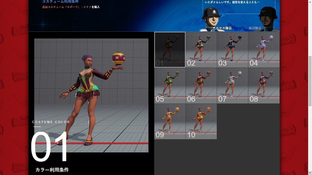Click the 追加コスチューム「スポーツ」:メナト text
Image resolution: width=312 pixels, height=175 pixels.
coord(67,7)
